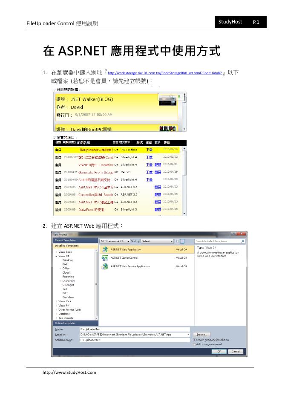
Task: Expand the Visual F# tree node
Action: (x=57, y=306)
